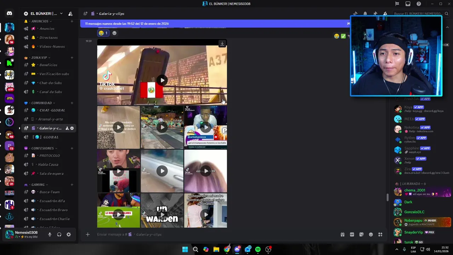Join the Escuadrón Charlie voice channel

click(x=49, y=219)
